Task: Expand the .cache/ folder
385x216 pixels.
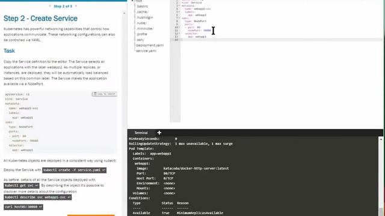Action: click(143, 12)
